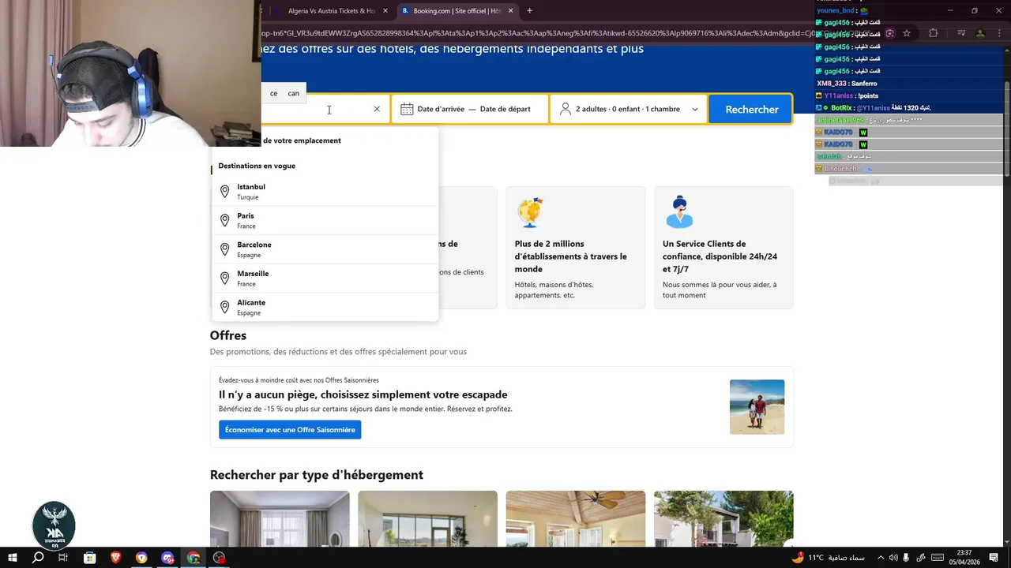Open OBS Studio from taskbar
Viewport: 1011px width, 568px height.
(219, 558)
